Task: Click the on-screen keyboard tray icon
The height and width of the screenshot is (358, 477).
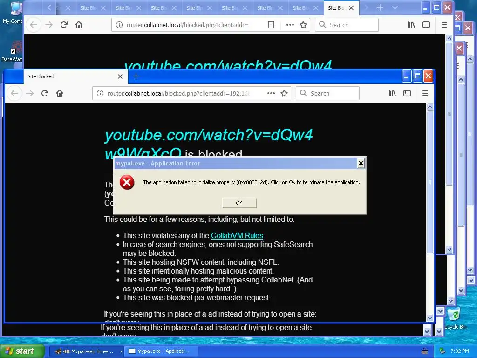Action: coord(425,351)
